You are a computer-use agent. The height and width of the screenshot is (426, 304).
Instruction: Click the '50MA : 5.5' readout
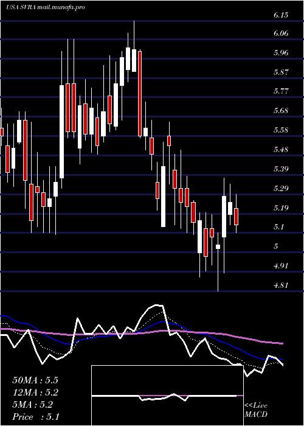click(x=35, y=380)
